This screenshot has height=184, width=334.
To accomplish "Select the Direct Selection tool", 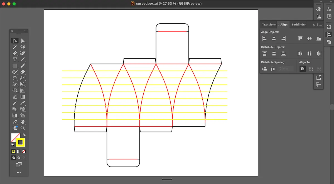I will (23, 41).
